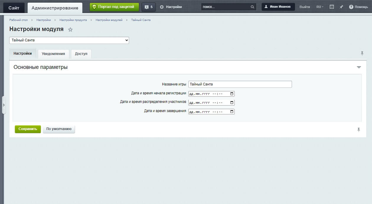Click the pin icon in top toolbar

pos(341,7)
